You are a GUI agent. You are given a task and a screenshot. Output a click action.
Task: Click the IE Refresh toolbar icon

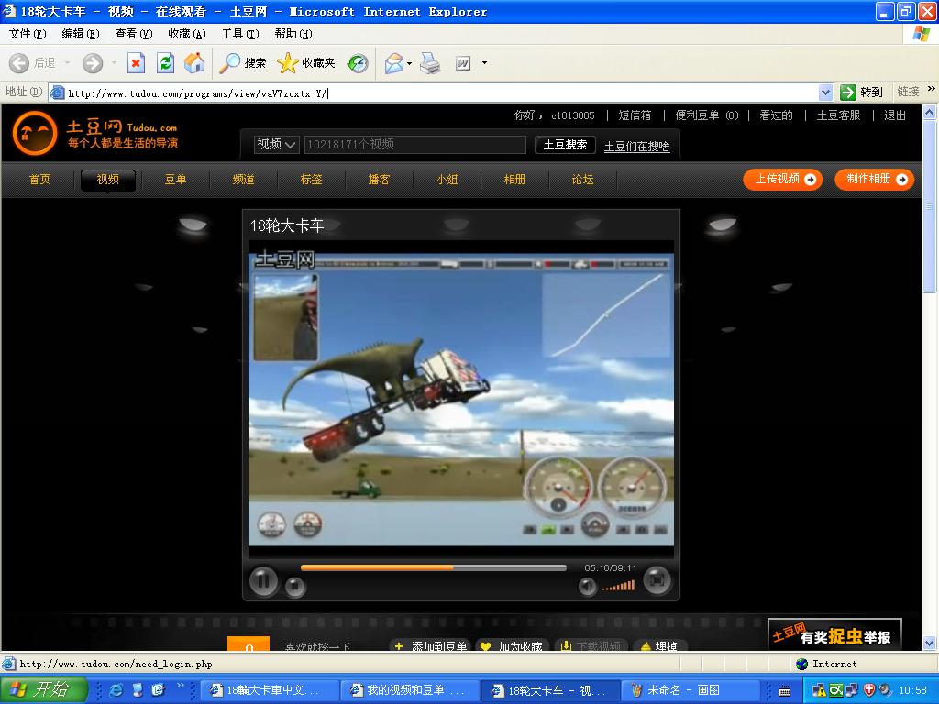(165, 63)
